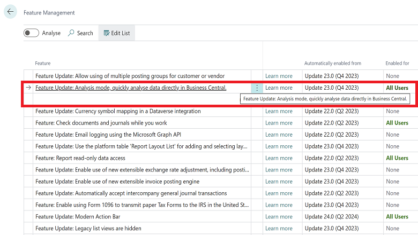The width and height of the screenshot is (418, 235).
Task: Open row options for Analysis mode feature
Action: (257, 88)
